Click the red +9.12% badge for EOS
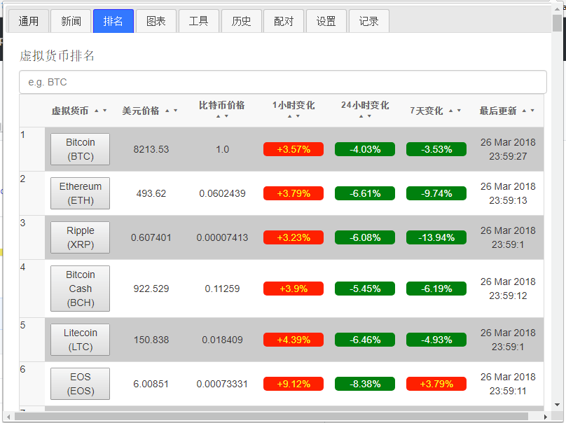The width and height of the screenshot is (566, 423). pos(293,384)
